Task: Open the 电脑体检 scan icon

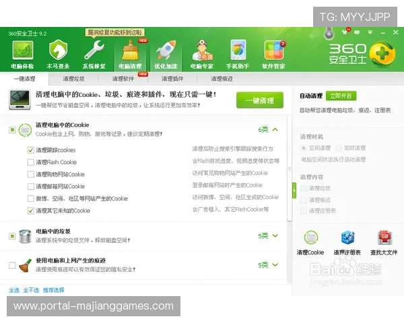Action: point(23,50)
